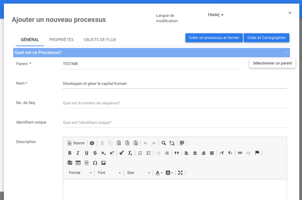Click Sélectionner un parent button
Image resolution: width=302 pixels, height=200 pixels.
tap(272, 63)
